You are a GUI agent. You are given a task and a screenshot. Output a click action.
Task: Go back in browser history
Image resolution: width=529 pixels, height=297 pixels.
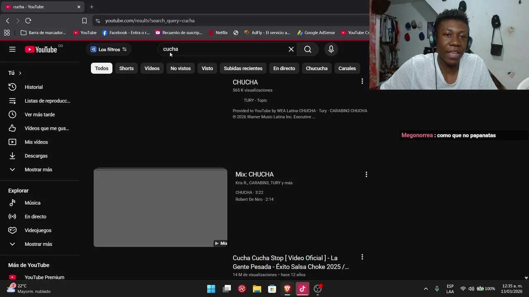[7, 21]
